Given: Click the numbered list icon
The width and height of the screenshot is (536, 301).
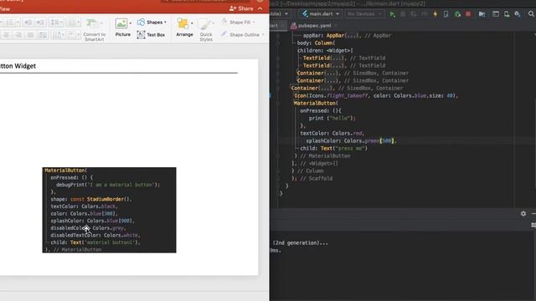Looking at the screenshot, I should [x=11, y=23].
